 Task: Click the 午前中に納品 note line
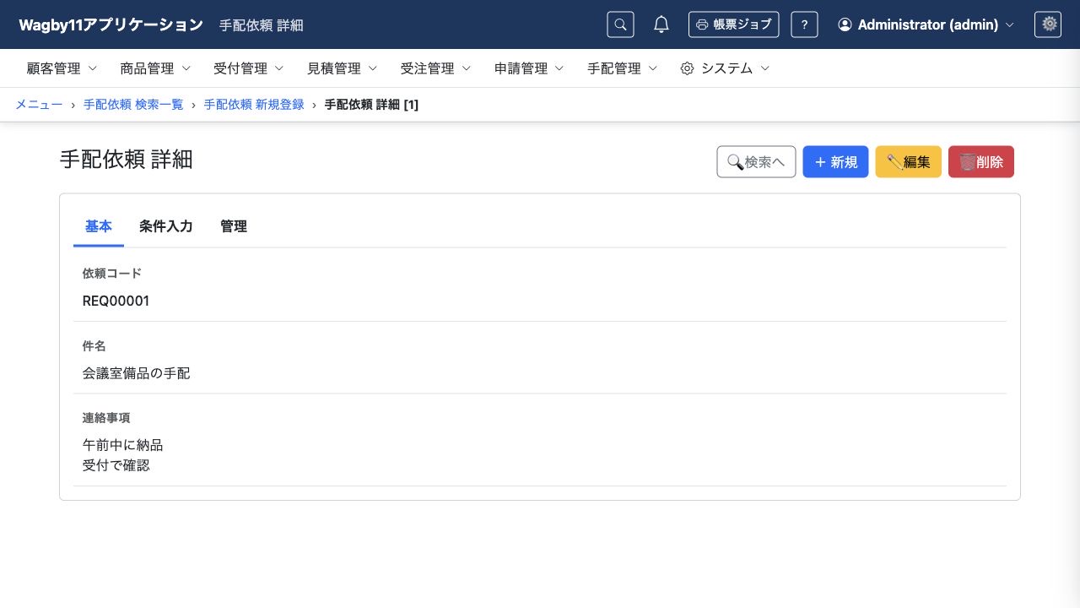pyautogui.click(x=122, y=445)
